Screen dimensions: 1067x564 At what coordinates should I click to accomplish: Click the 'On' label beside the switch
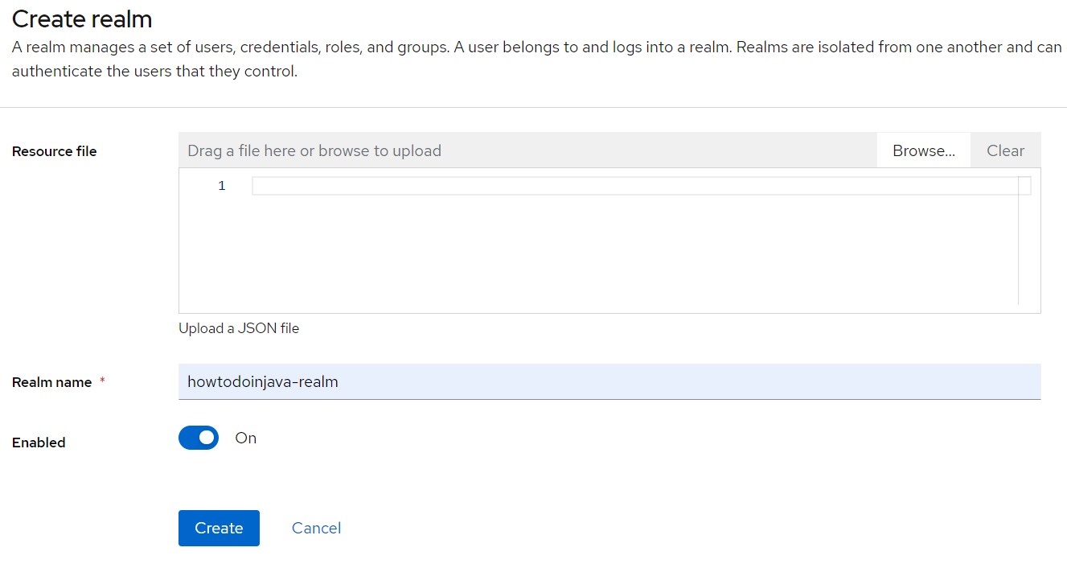pos(245,438)
